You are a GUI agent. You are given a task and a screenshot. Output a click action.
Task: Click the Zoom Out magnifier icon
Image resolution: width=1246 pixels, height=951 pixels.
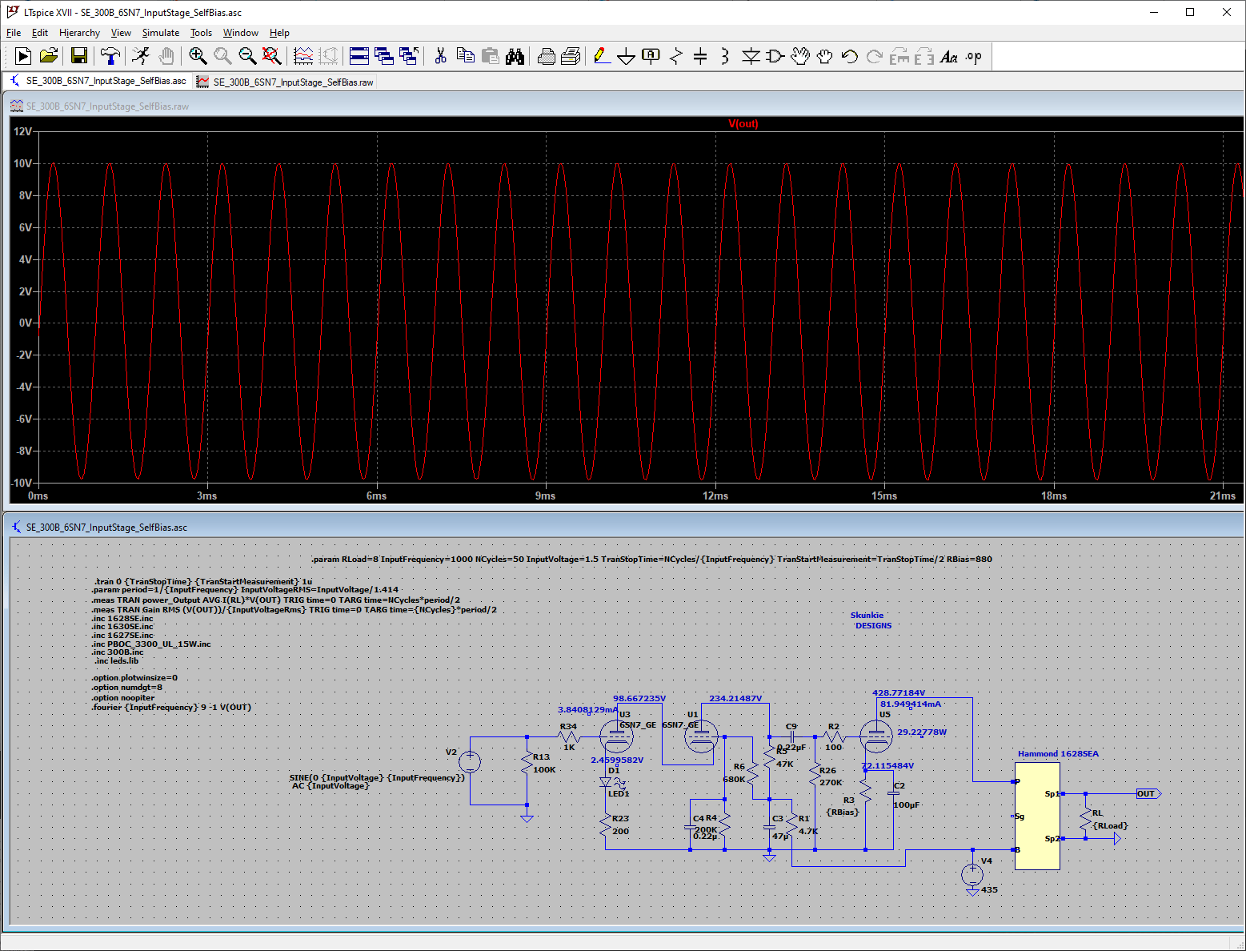pos(247,56)
